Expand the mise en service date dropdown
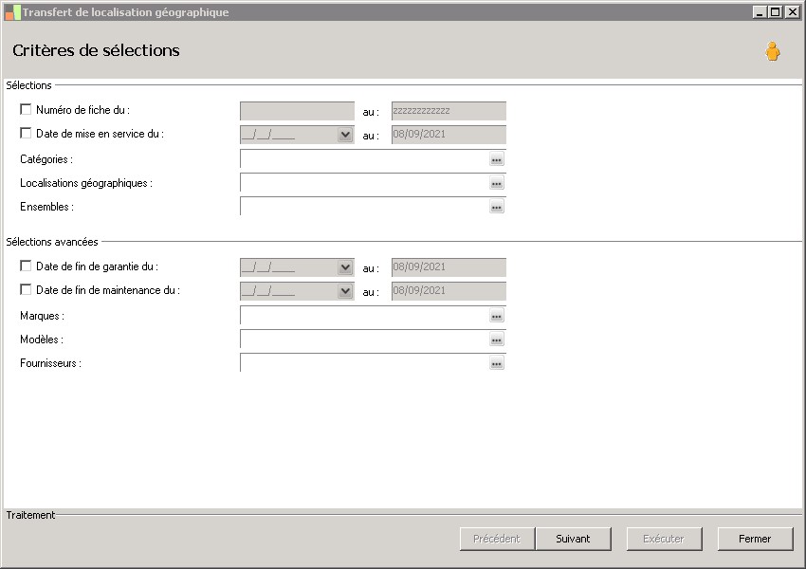Screen dimensions: 806x569 [x=345, y=135]
